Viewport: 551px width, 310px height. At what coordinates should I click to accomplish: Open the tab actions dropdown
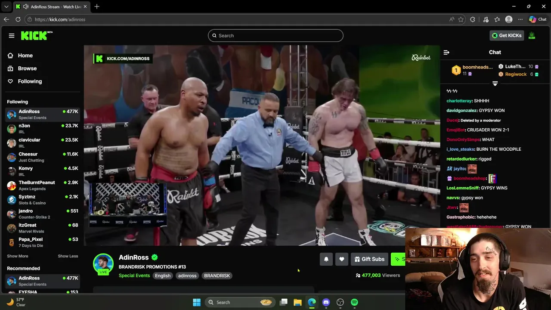(6, 6)
